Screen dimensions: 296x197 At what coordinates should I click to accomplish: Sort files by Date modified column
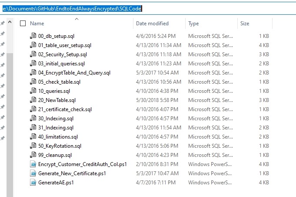[152, 24]
